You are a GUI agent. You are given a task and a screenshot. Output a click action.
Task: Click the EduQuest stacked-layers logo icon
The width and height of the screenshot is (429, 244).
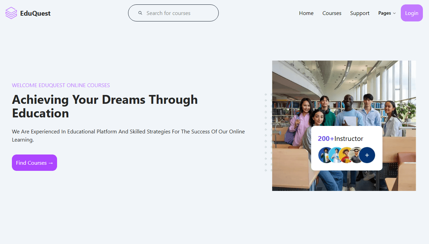(x=11, y=13)
